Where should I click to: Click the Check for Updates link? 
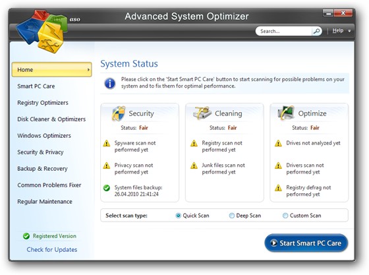52,249
